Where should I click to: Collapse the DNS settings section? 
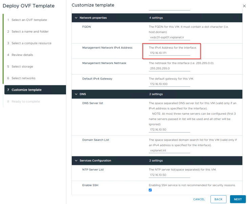click(x=76, y=94)
